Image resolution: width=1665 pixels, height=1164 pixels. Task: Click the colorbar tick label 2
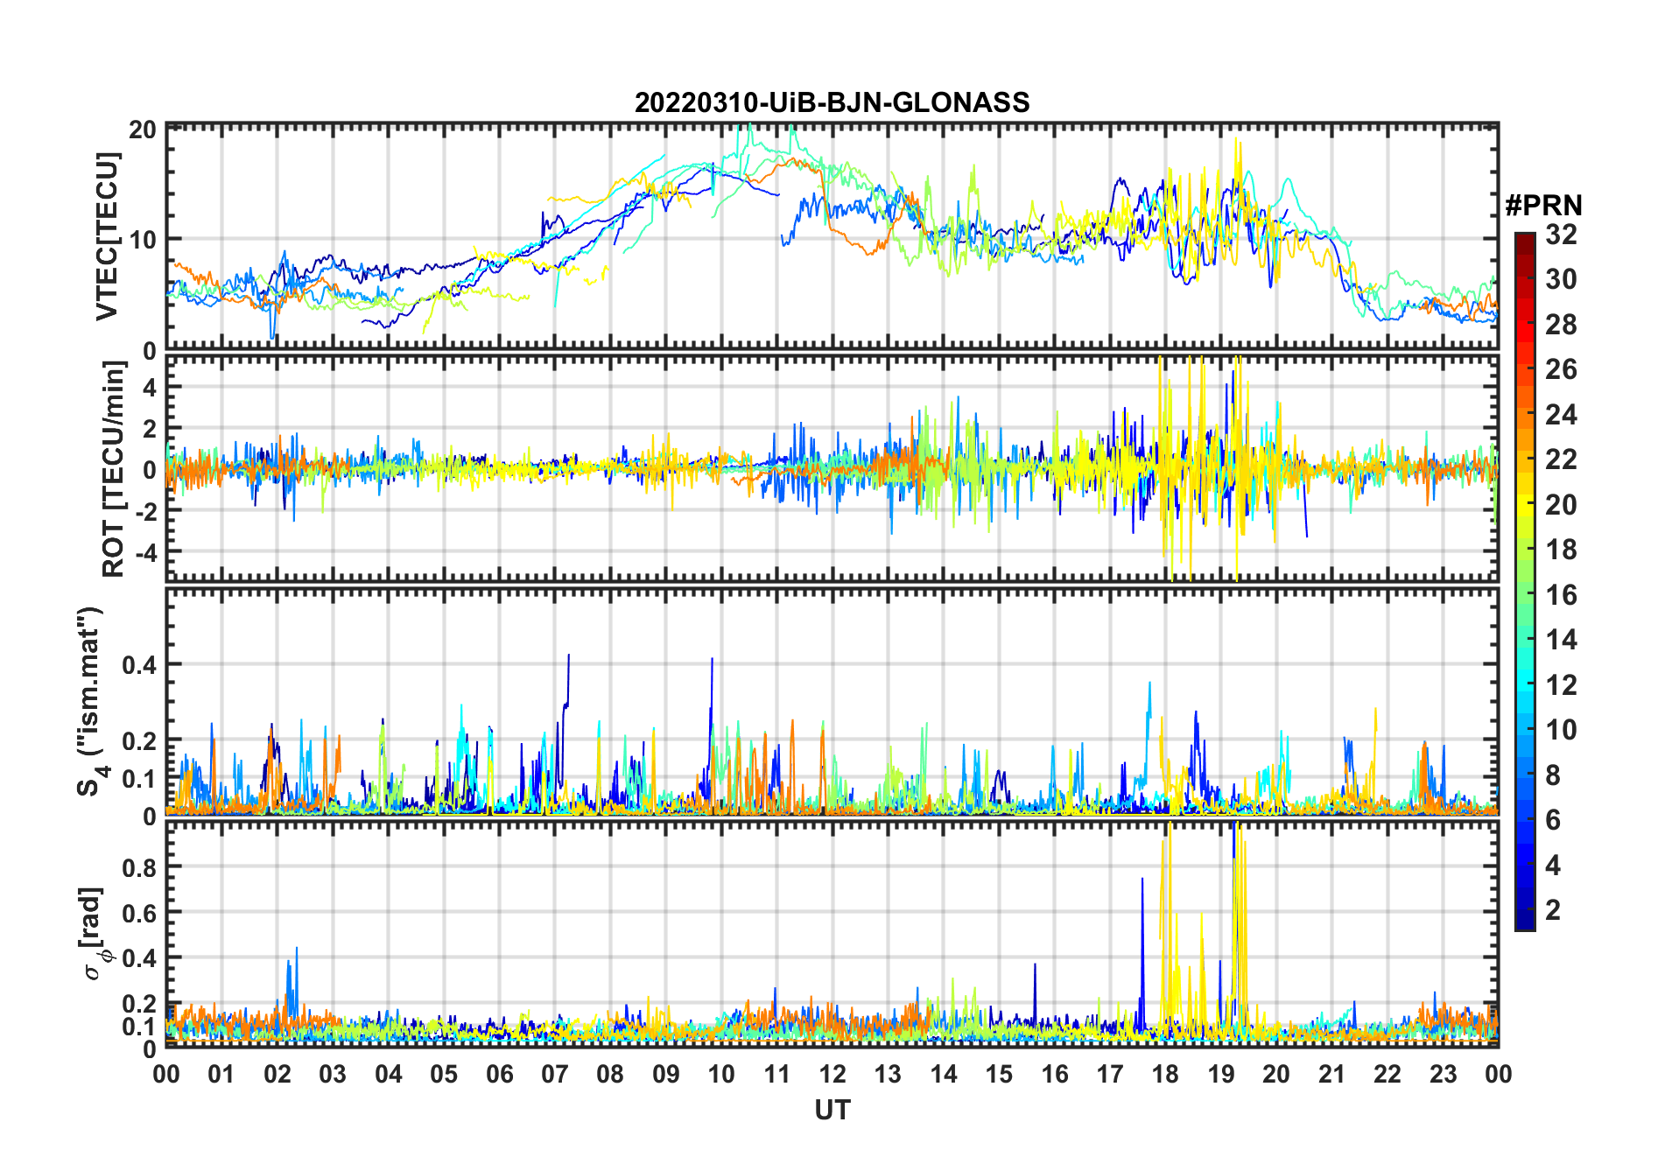click(1552, 910)
